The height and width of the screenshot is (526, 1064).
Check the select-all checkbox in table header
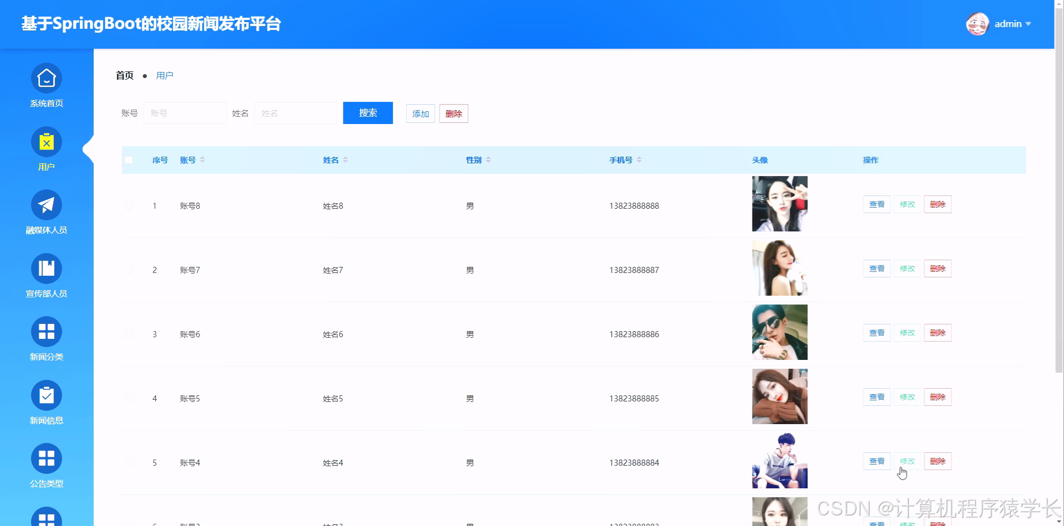(x=129, y=159)
